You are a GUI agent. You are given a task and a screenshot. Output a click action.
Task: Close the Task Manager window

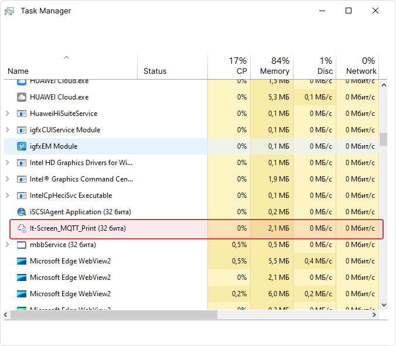click(375, 11)
